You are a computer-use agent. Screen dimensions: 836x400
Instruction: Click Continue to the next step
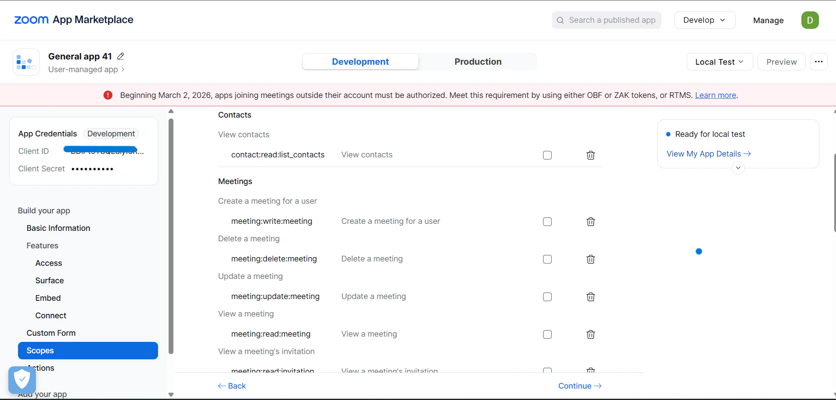click(580, 386)
